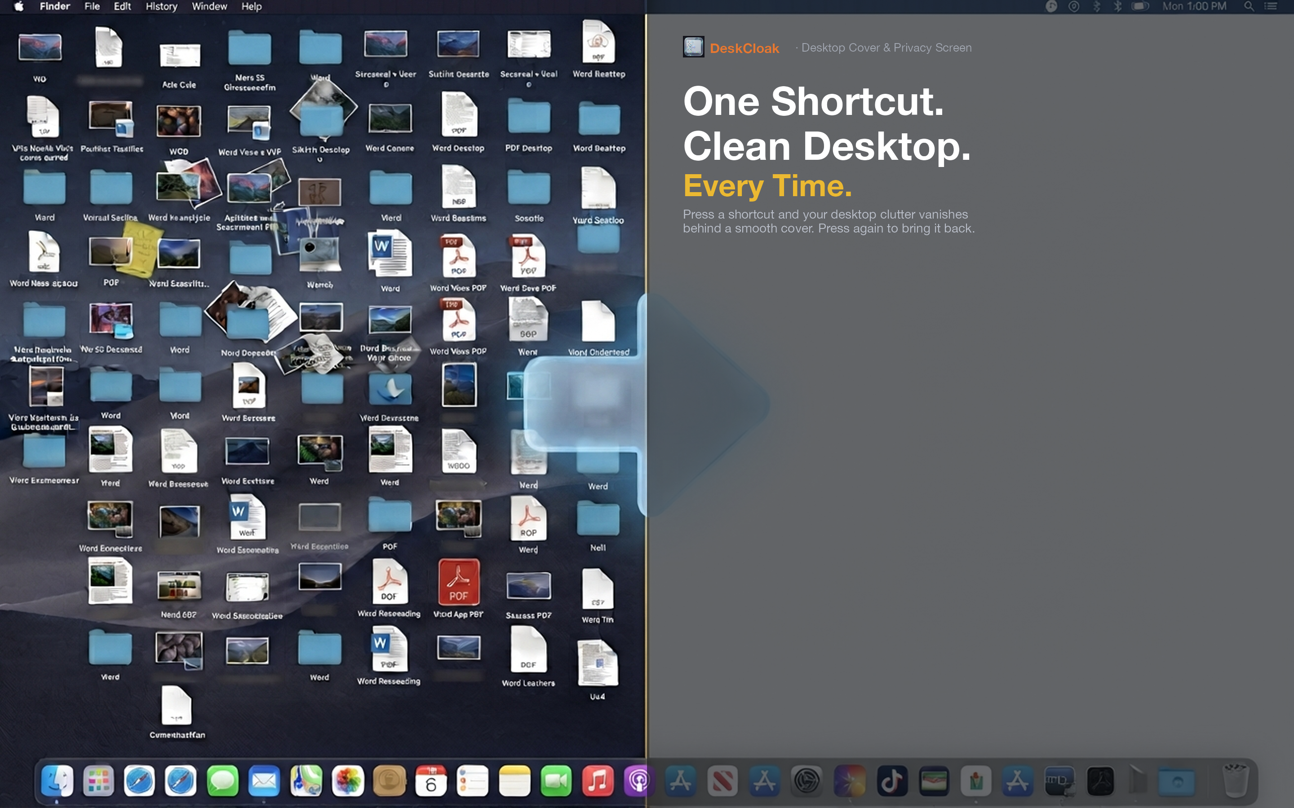The width and height of the screenshot is (1294, 808).
Task: Open Wallet in the Dock
Action: point(934,781)
